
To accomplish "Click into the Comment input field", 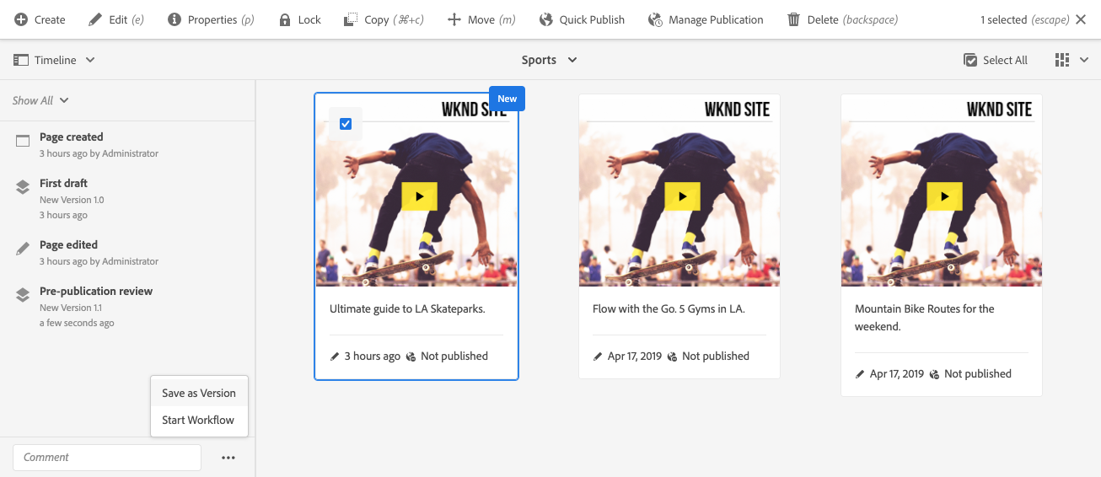I will tap(107, 458).
